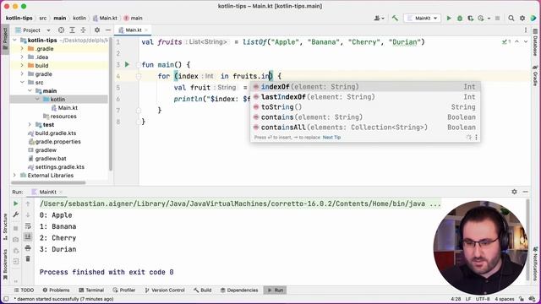541x304 pixels.
Task: Open the Dependencies tool window
Action: click(x=239, y=290)
